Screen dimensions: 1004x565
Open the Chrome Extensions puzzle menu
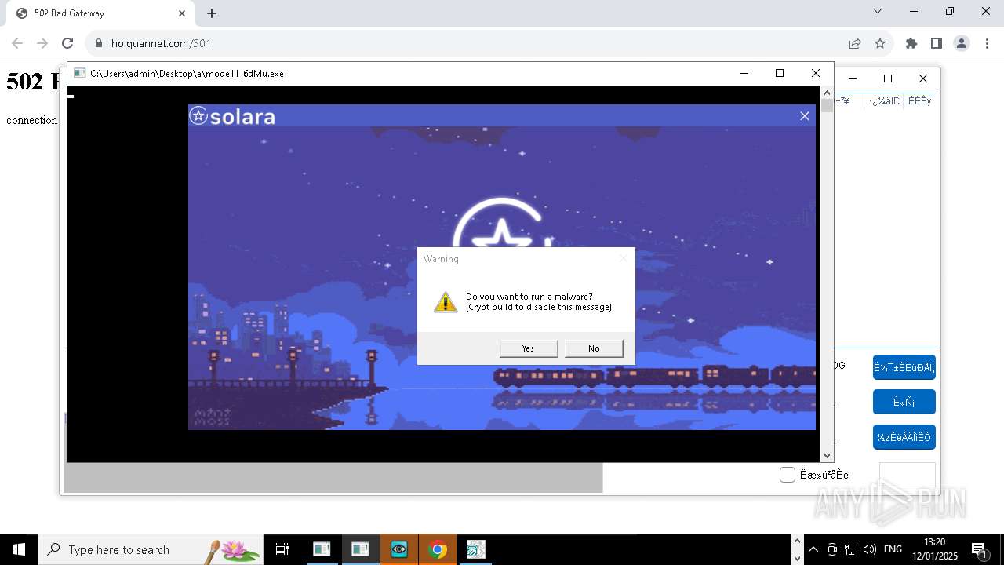click(x=911, y=43)
